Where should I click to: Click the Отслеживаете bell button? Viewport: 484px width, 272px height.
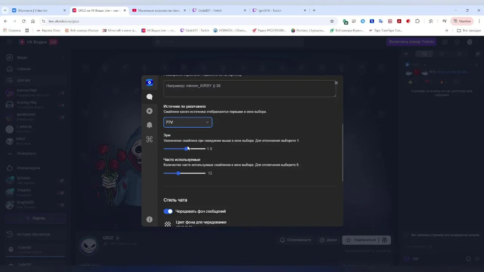295,240
